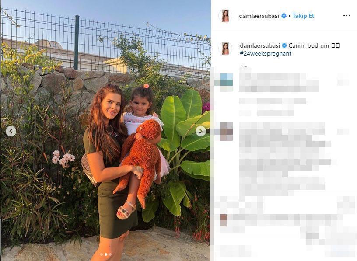Image resolution: width=357 pixels, height=261 pixels.
Task: Like the second blurred comment
Action: click(343, 131)
